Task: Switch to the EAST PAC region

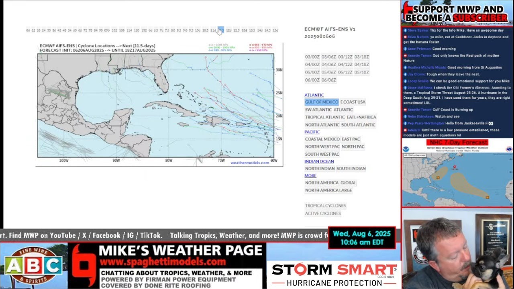Action: click(351, 139)
